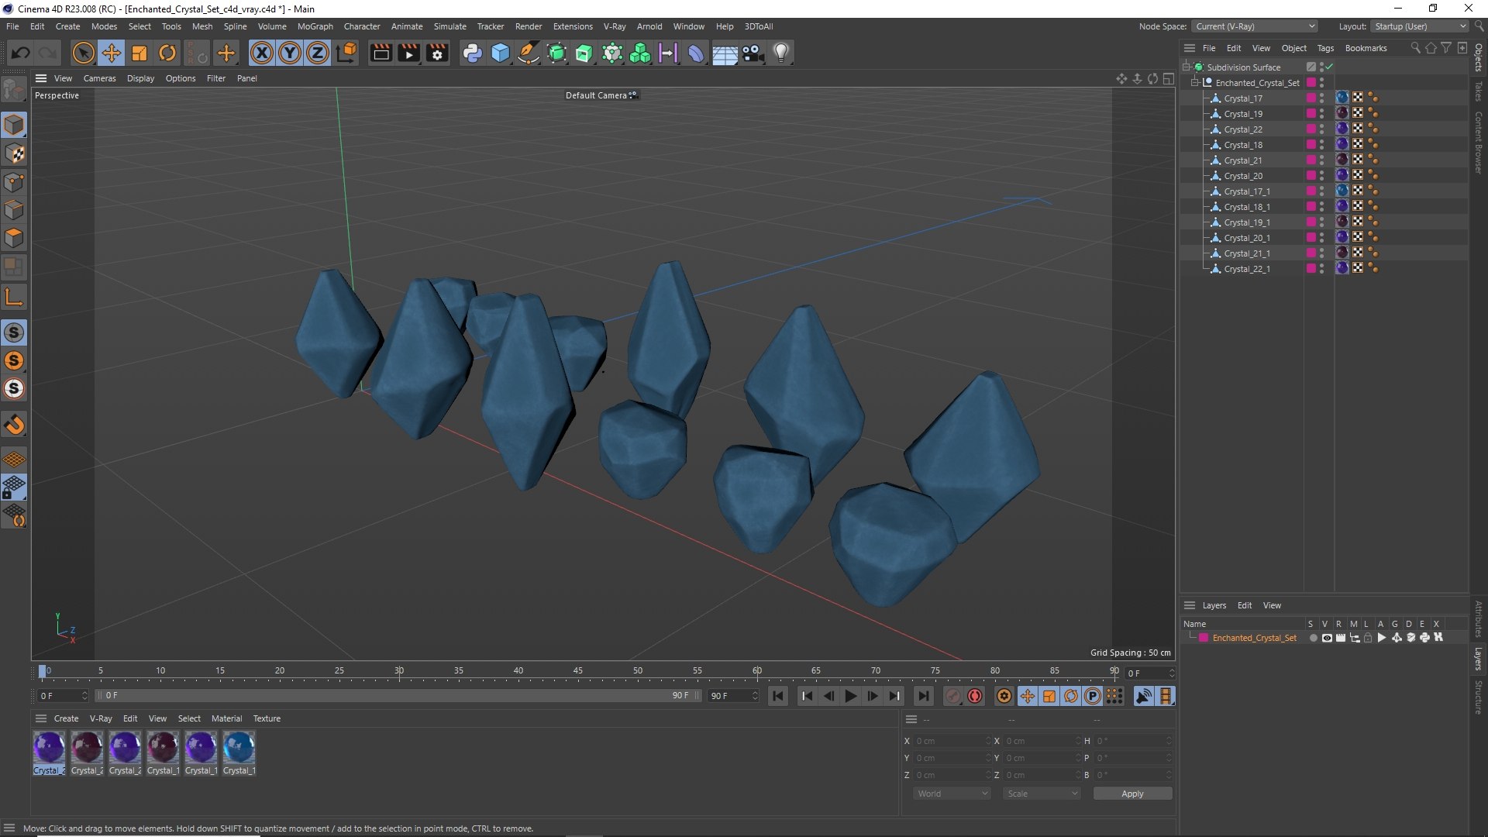Open Layout Startup dropdown
The image size is (1488, 837).
1420,26
